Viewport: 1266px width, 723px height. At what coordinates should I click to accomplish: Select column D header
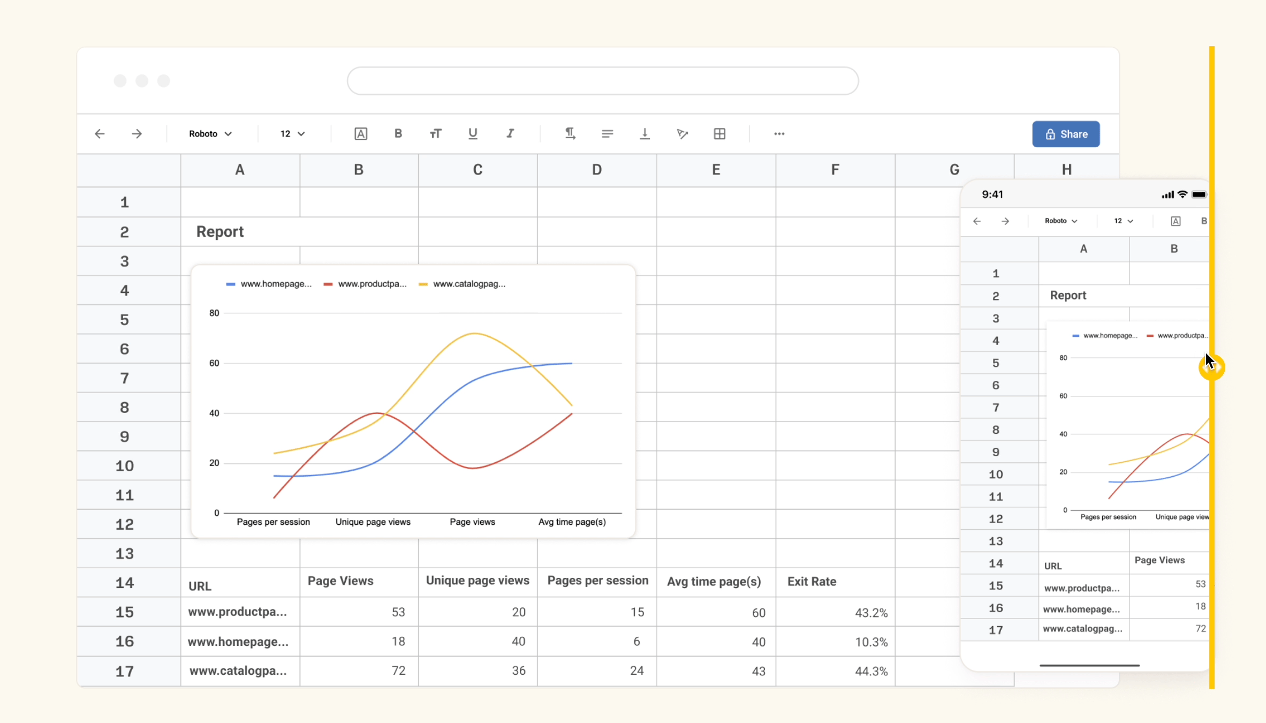(x=596, y=170)
